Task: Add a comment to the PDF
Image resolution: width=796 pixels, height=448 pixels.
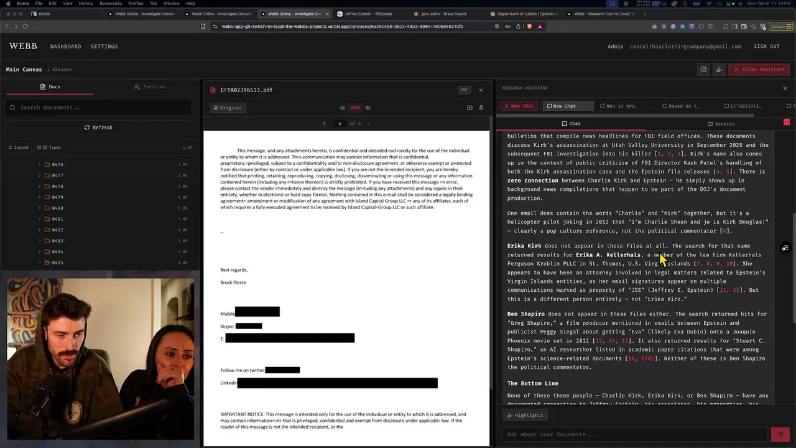Action: [x=470, y=108]
